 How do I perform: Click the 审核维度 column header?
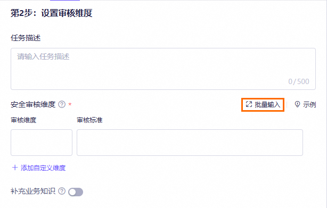(x=23, y=120)
